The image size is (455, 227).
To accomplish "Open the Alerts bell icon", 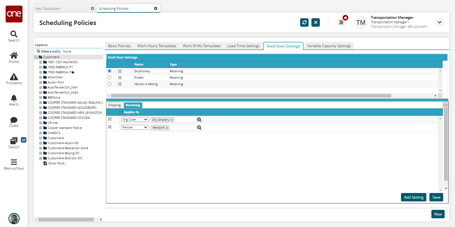I will 14,98.
